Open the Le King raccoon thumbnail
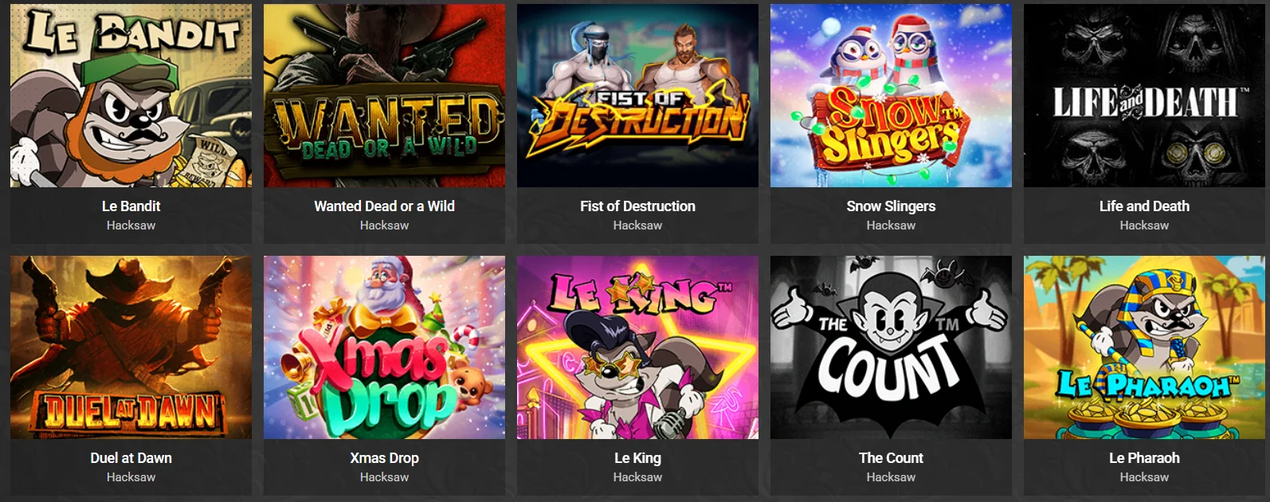Screen dimensions: 1270x502 pyautogui.click(x=637, y=347)
